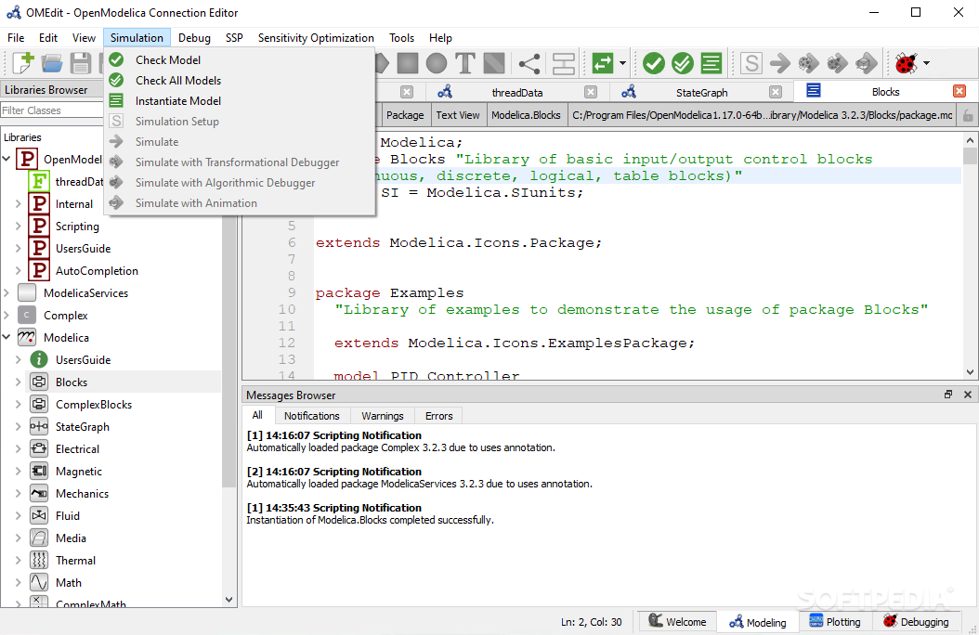This screenshot has height=635, width=979.
Task: Select the Magnetic package icon in tree
Action: click(39, 471)
